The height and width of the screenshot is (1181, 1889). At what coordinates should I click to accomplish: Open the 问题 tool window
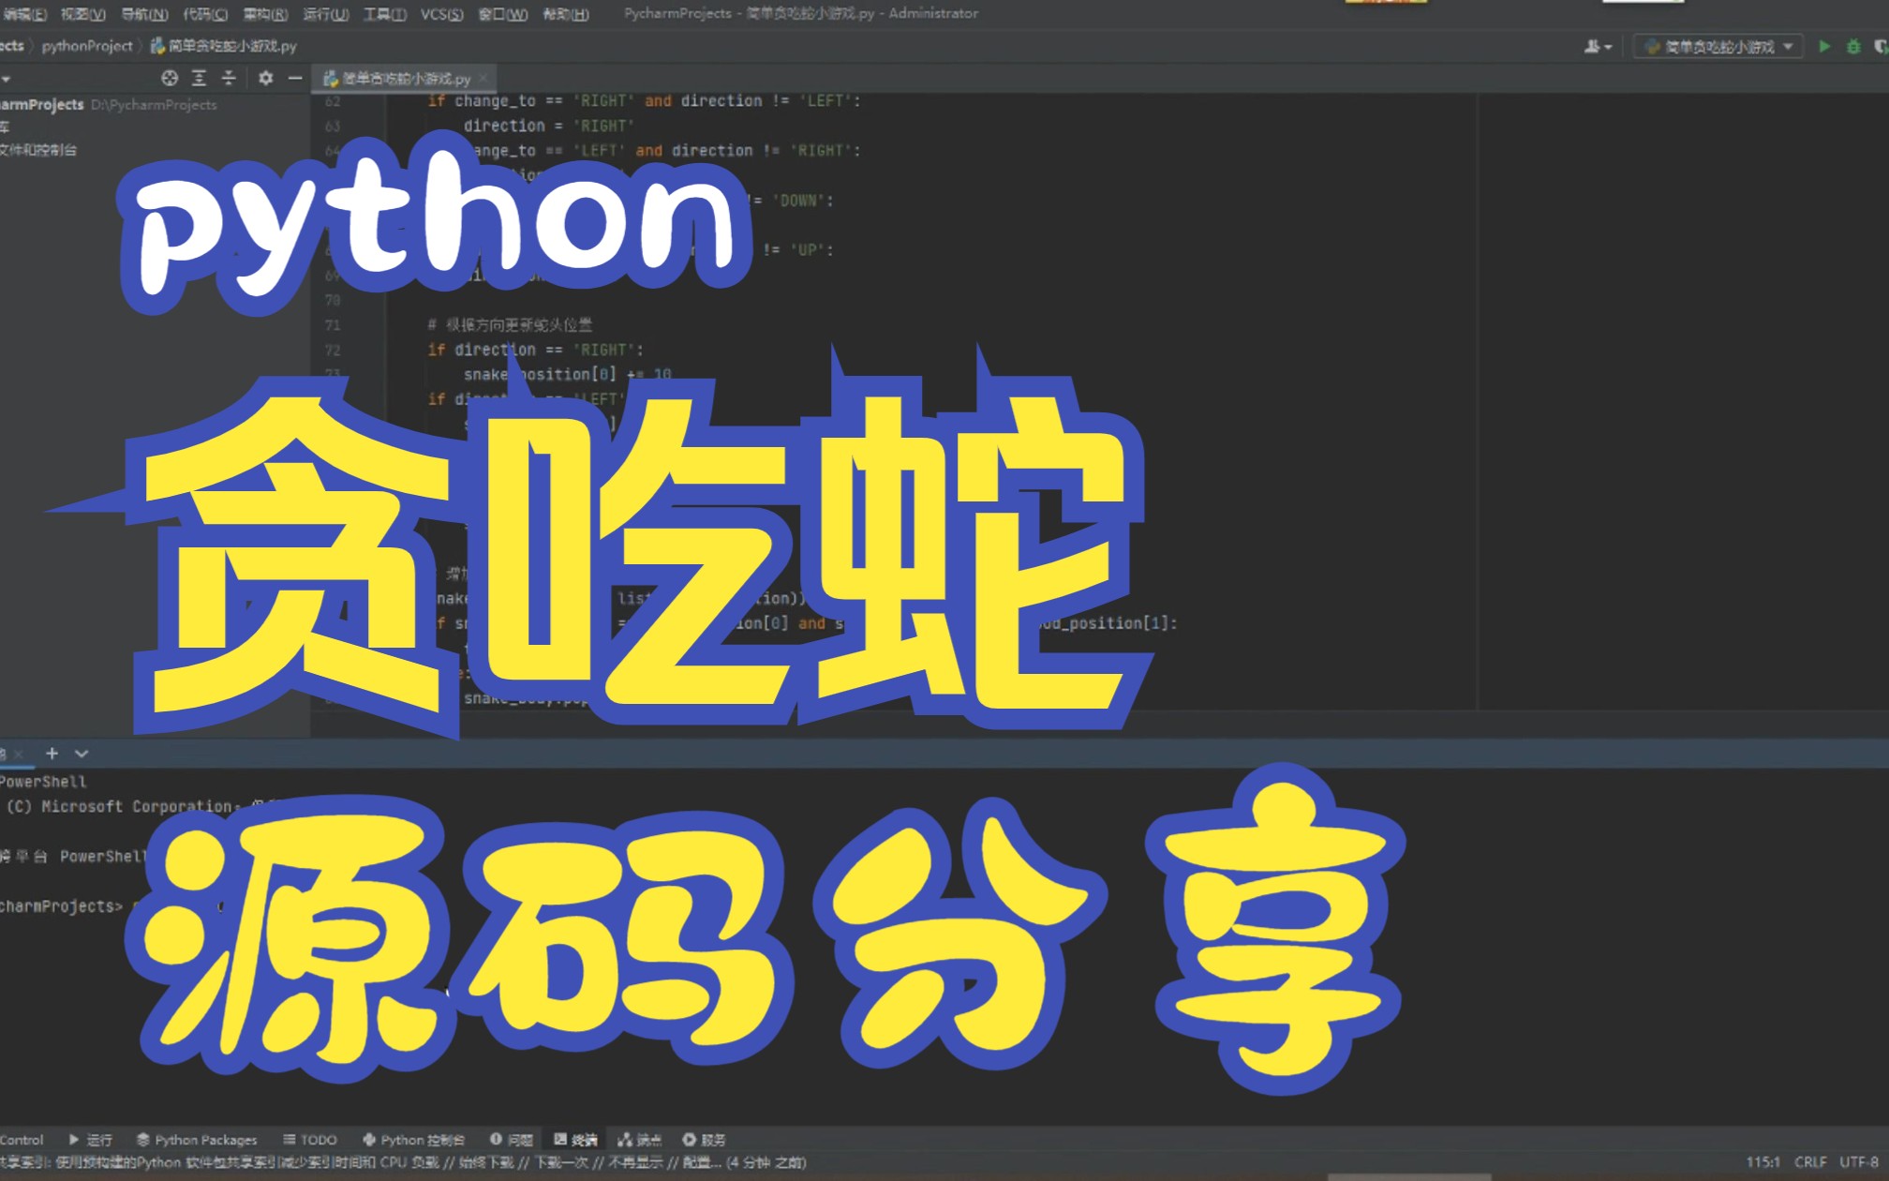(x=512, y=1140)
